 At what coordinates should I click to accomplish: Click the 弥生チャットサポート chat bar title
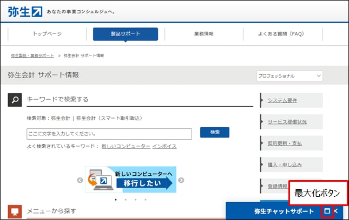coord(284,211)
